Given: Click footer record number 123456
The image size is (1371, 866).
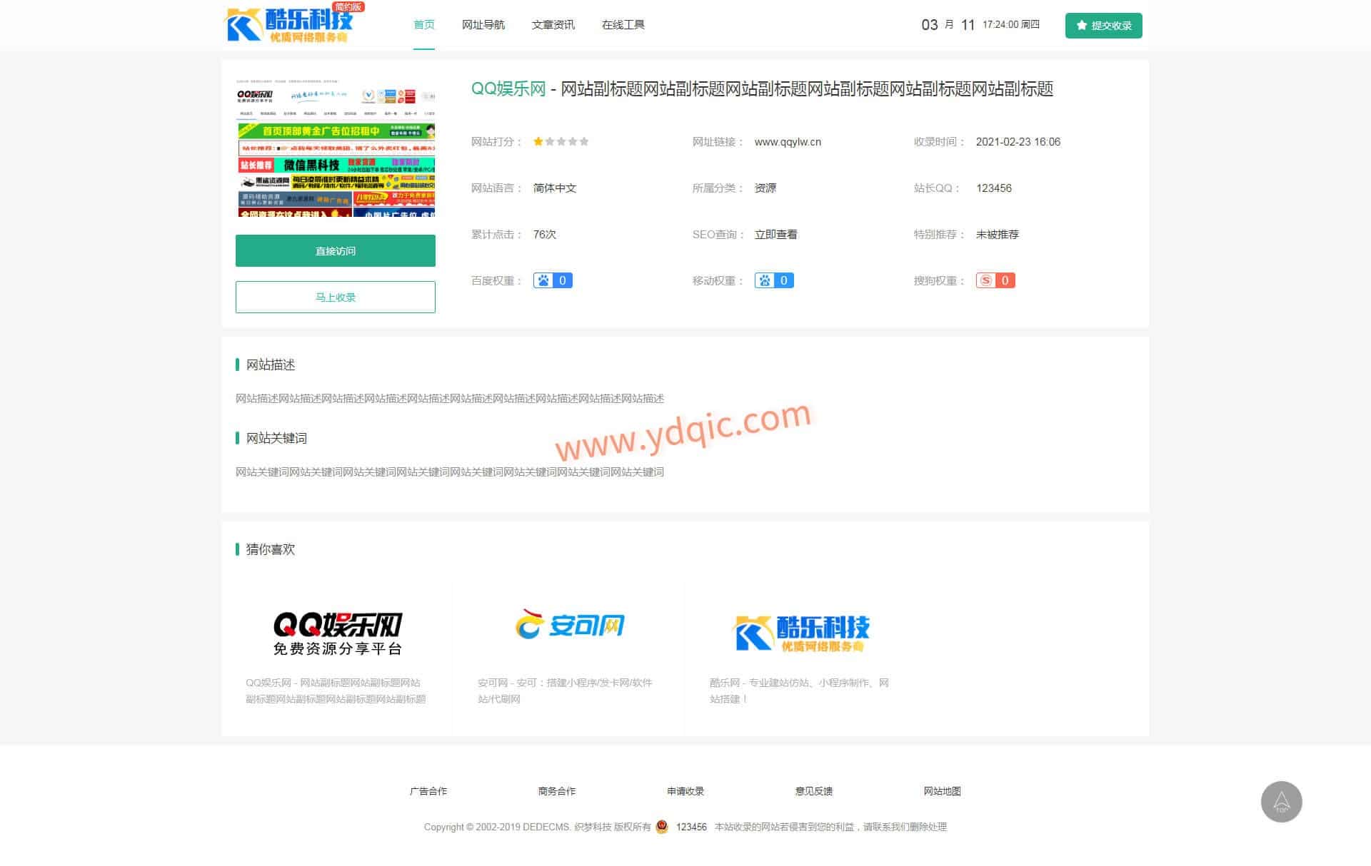Looking at the screenshot, I should [691, 827].
